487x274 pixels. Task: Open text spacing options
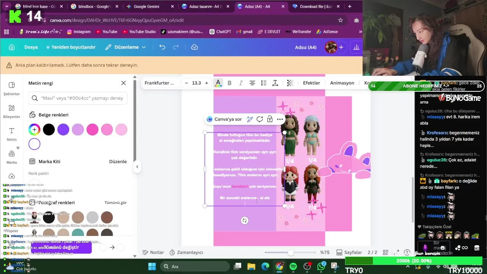tap(275, 83)
